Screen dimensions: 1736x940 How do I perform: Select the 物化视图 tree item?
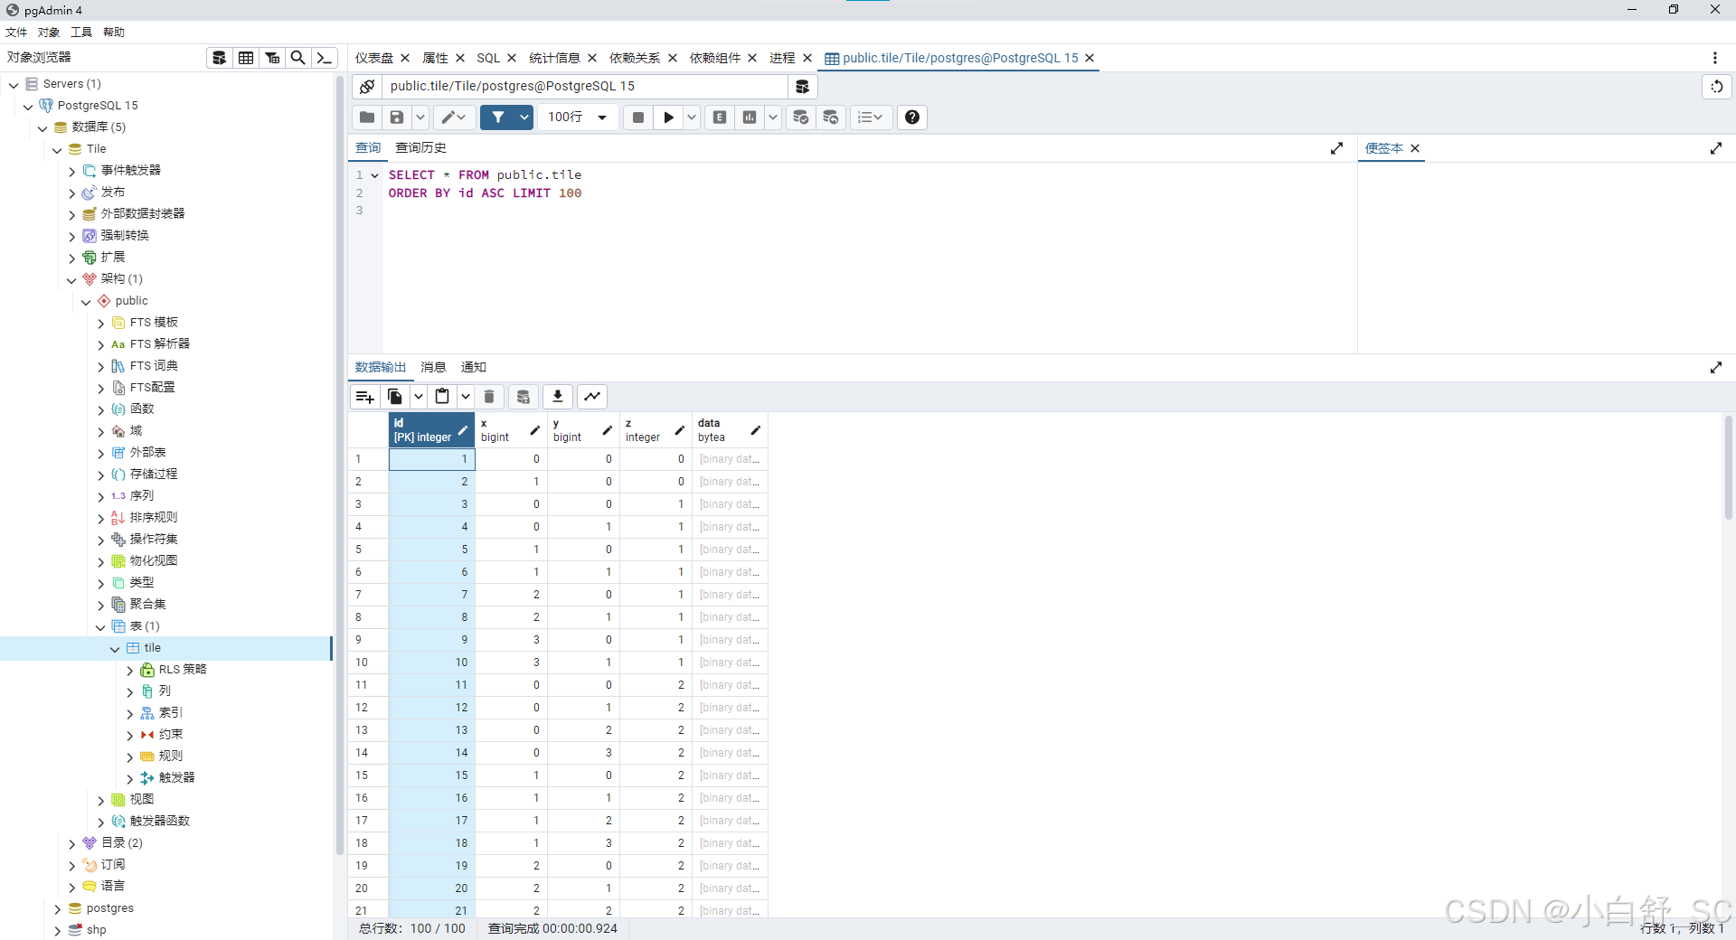(x=153, y=561)
